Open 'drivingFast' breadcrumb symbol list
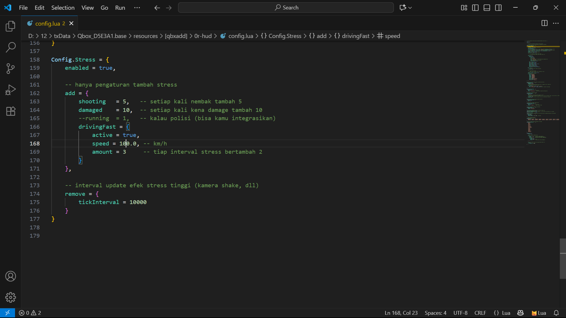 tap(352, 36)
